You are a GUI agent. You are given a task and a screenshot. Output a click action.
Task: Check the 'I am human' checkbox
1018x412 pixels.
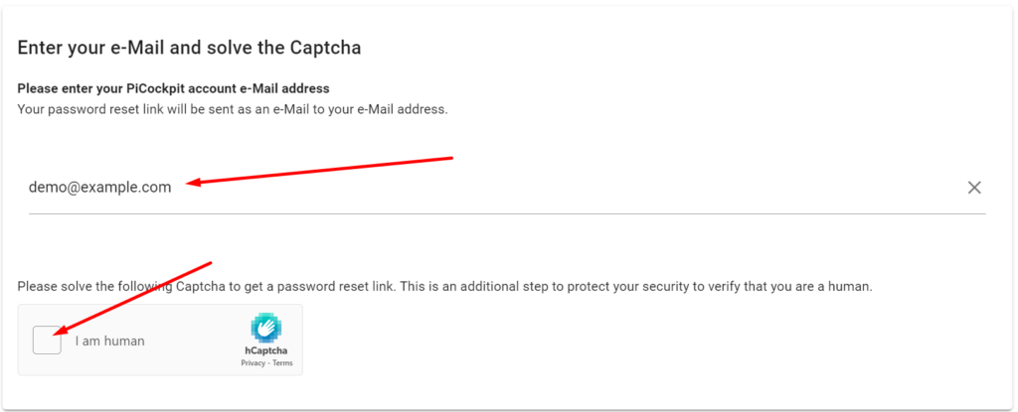point(47,340)
